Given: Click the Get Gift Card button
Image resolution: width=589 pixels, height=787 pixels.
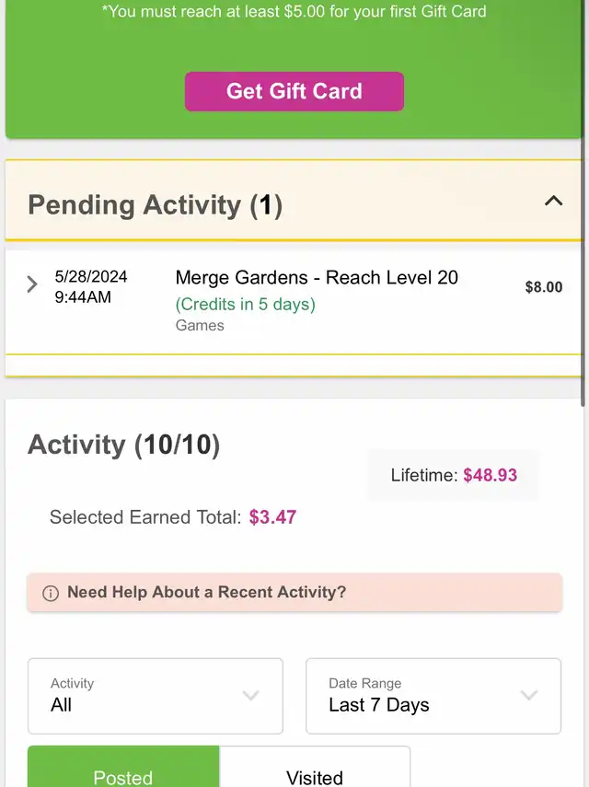Looking at the screenshot, I should pos(294,91).
